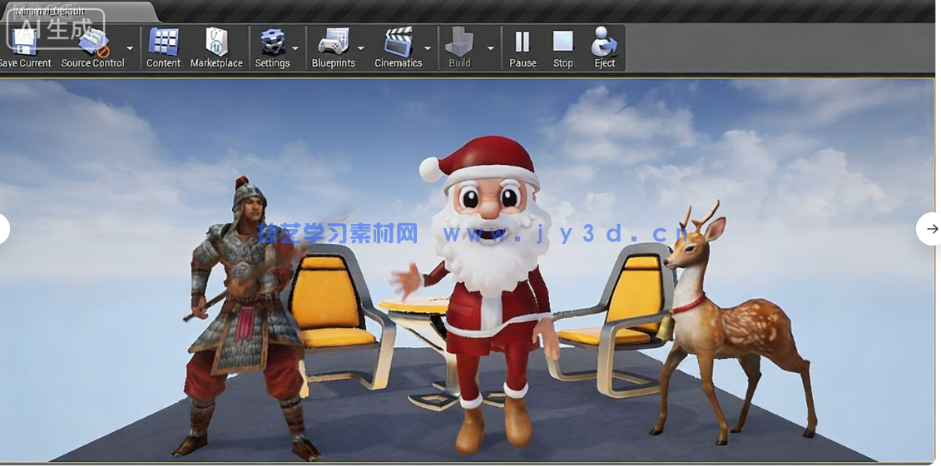Select the spotted deer model in viewport
Image resolution: width=941 pixels, height=467 pixels.
pyautogui.click(x=732, y=324)
